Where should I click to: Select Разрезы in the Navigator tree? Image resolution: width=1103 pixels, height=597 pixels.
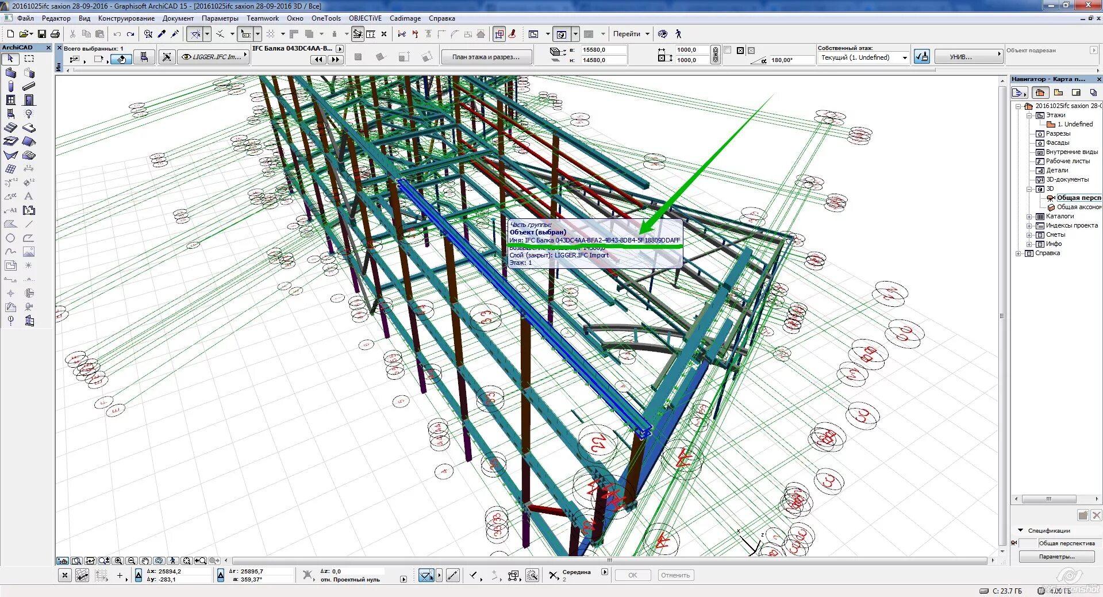[x=1058, y=133]
